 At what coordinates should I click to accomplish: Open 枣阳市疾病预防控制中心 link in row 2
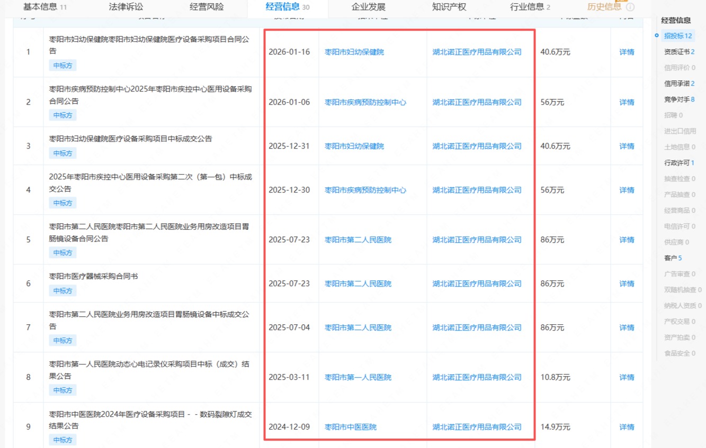tap(365, 103)
